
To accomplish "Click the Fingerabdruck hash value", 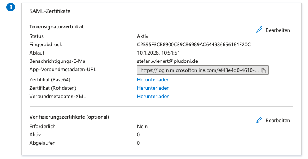I will point(194,44).
